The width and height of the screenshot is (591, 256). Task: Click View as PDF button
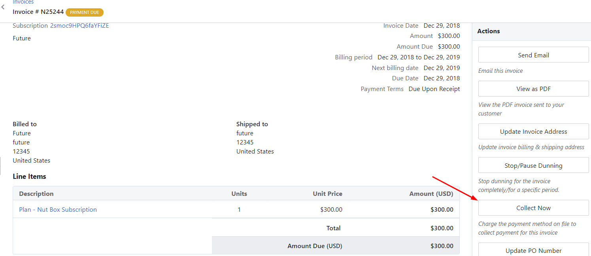[533, 89]
